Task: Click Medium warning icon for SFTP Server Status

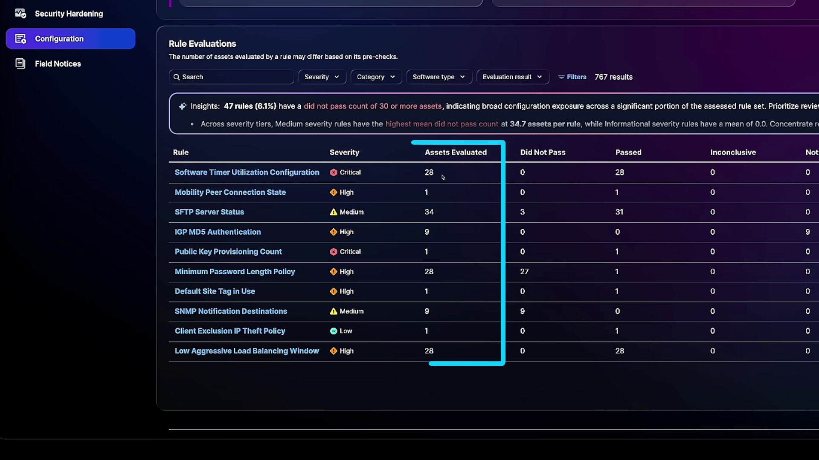Action: click(x=334, y=212)
